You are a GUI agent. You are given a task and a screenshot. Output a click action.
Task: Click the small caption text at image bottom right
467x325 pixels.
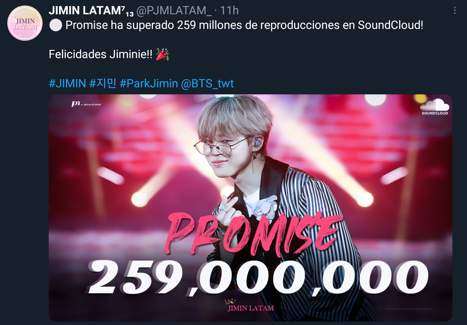[x=409, y=309]
